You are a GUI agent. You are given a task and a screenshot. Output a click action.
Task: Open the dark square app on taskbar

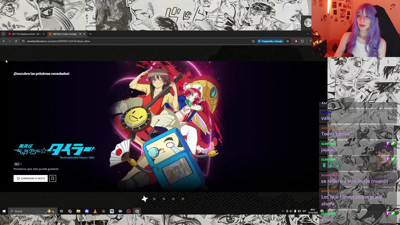[103, 211]
